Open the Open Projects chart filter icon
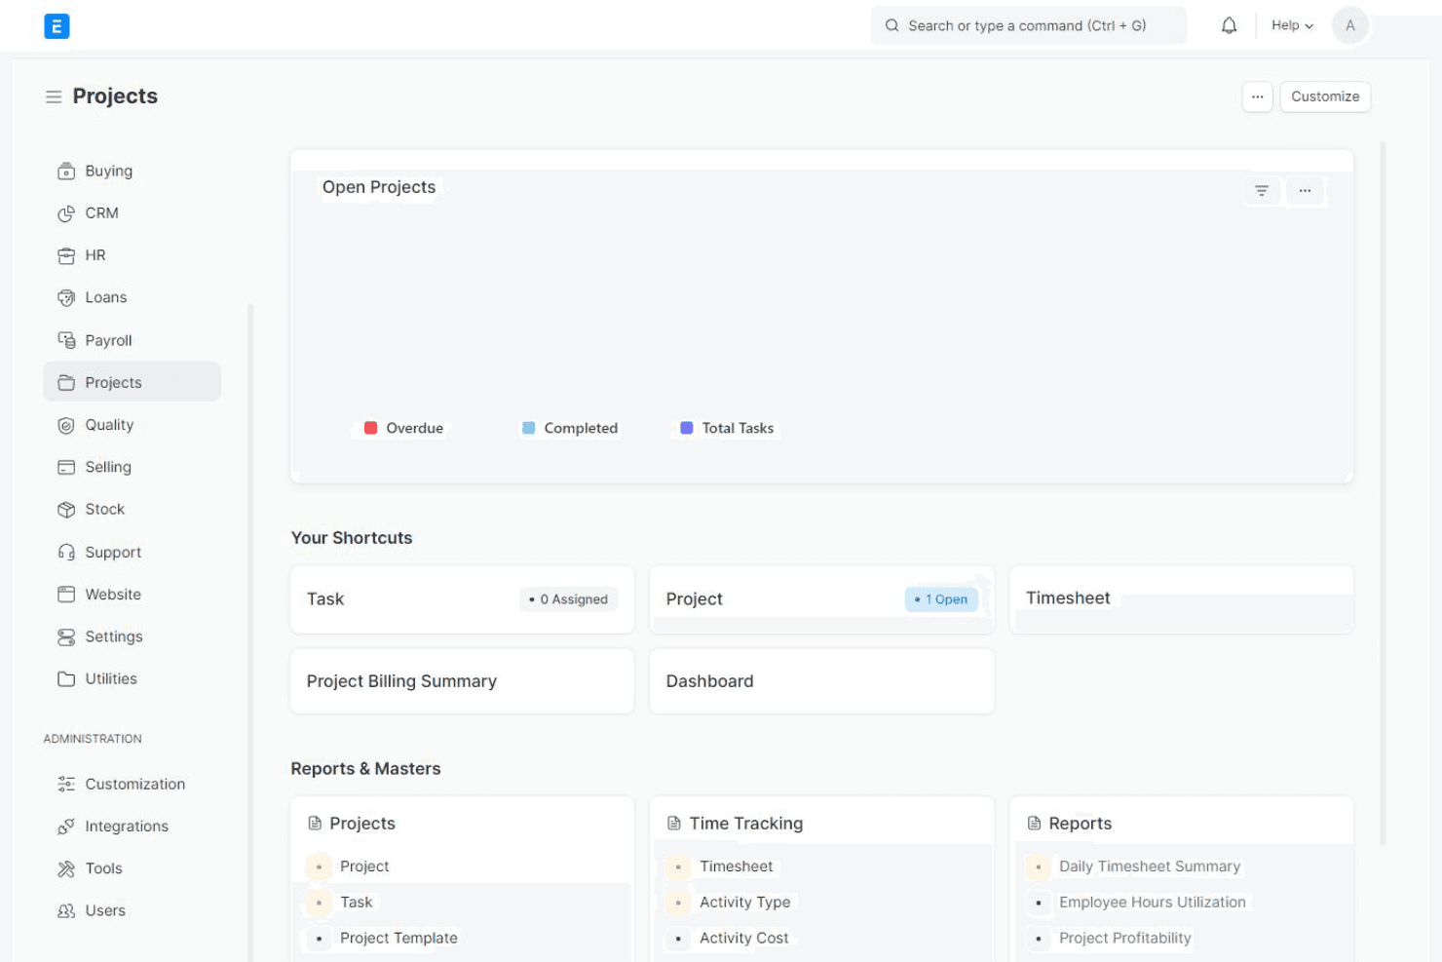Image resolution: width=1442 pixels, height=962 pixels. click(x=1261, y=191)
